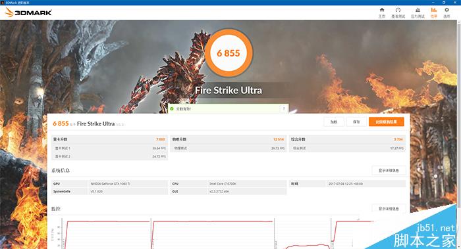Click the orange compare results online button

point(387,122)
